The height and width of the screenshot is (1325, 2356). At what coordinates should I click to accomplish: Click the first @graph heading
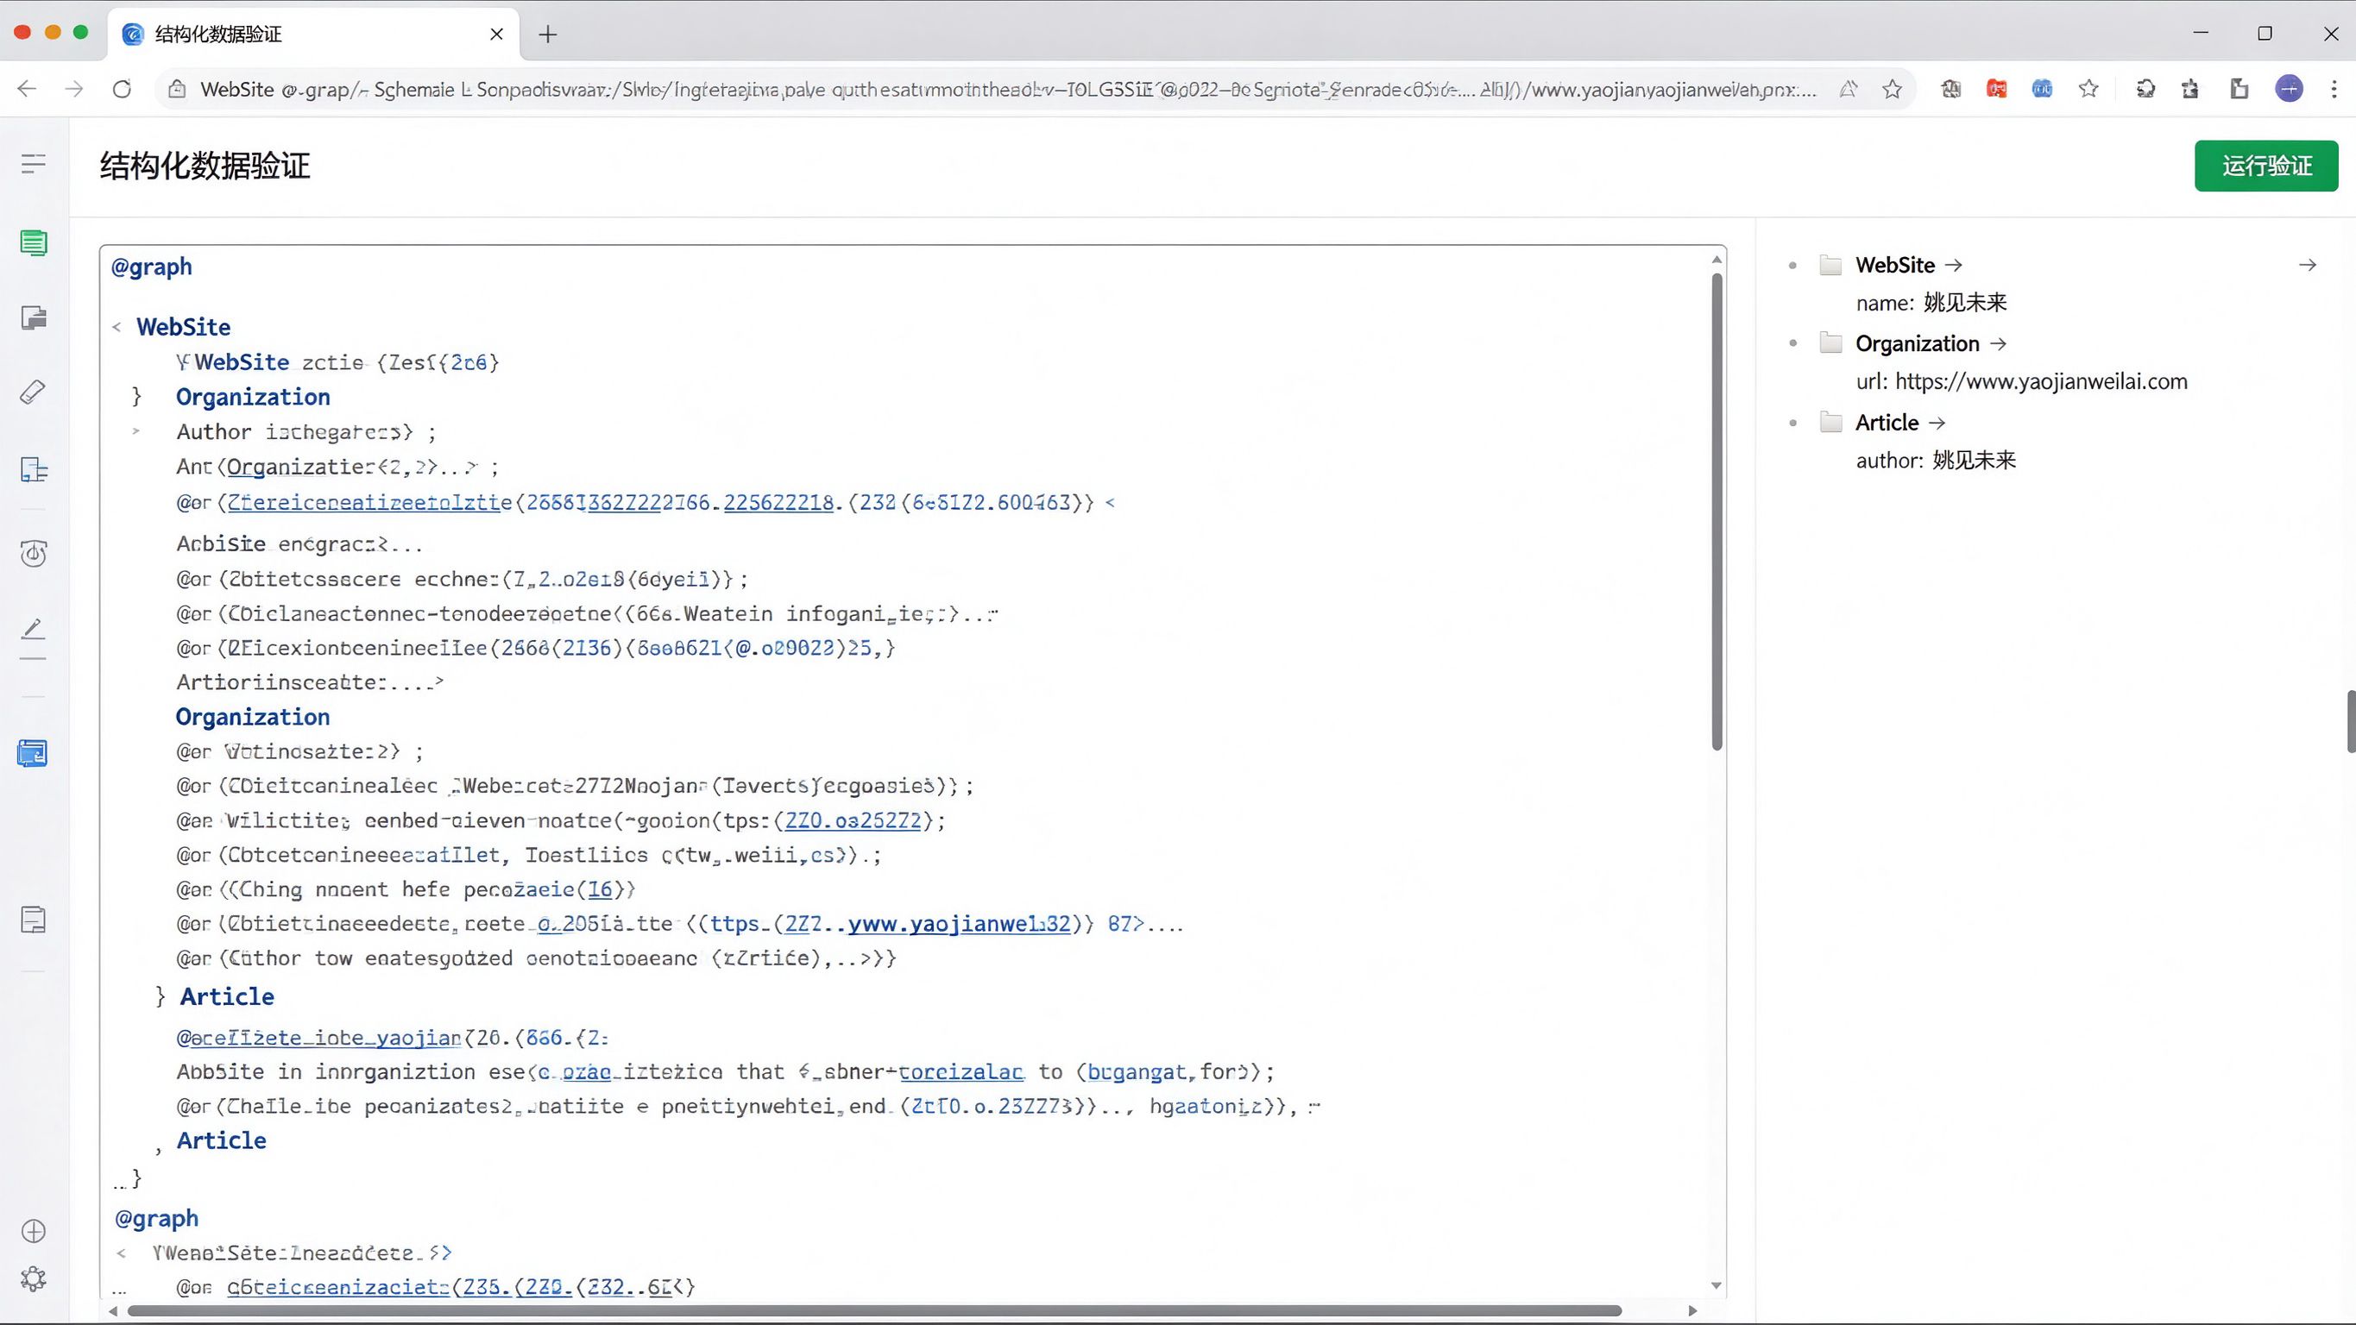click(x=151, y=267)
